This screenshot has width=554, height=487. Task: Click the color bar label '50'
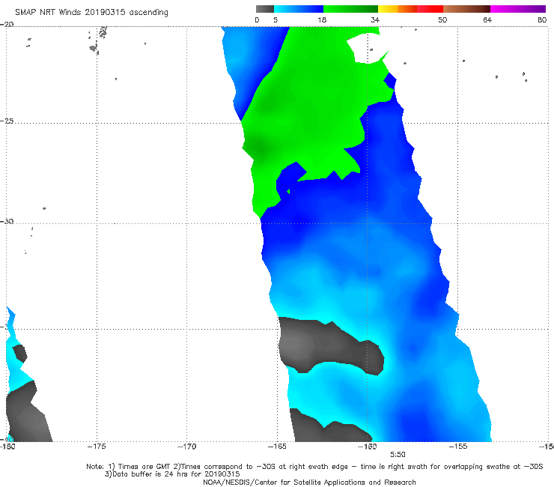(x=442, y=19)
